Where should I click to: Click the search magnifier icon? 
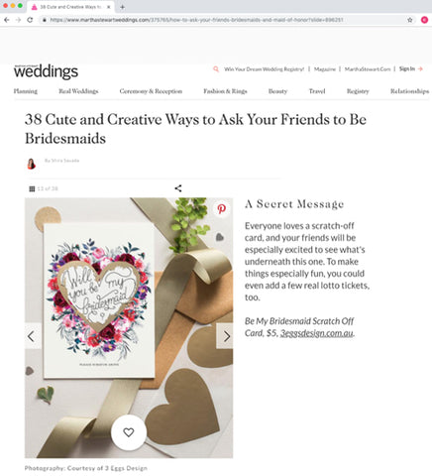[216, 69]
